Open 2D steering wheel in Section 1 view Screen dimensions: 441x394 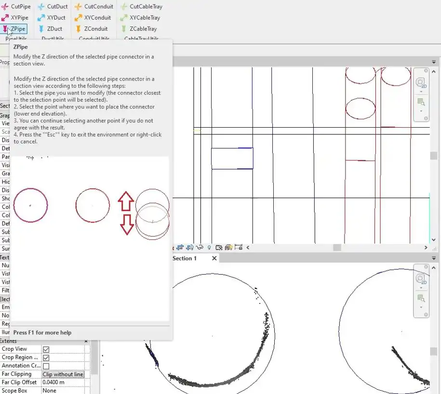point(421,279)
